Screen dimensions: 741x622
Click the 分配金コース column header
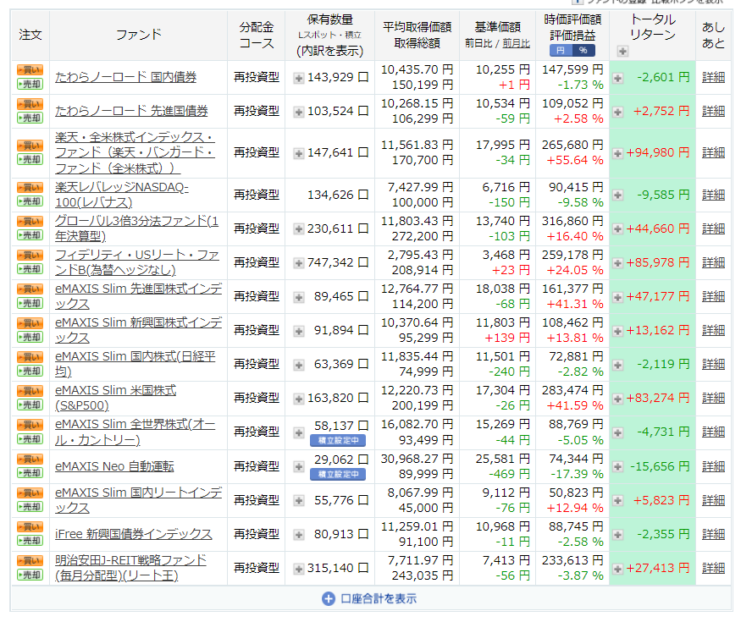[256, 35]
